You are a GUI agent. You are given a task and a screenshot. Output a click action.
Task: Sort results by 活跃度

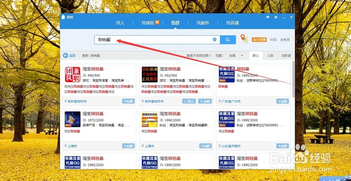pos(286,55)
